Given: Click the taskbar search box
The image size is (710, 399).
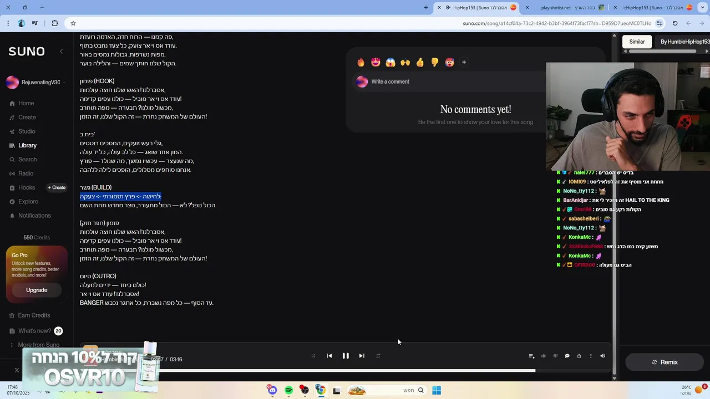Looking at the screenshot, I should coord(387,390).
